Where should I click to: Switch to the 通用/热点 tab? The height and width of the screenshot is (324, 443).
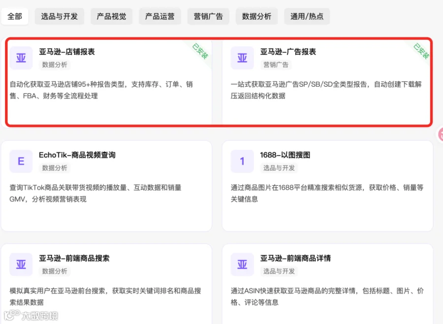point(307,16)
